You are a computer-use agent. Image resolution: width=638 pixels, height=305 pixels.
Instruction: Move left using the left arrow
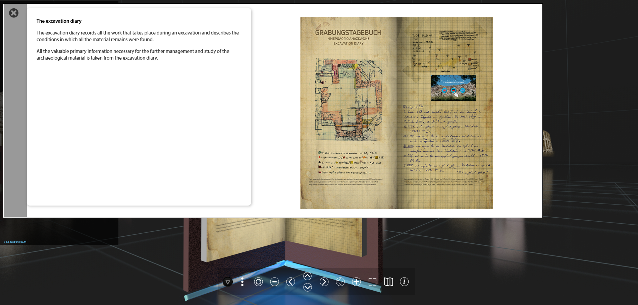[291, 282]
